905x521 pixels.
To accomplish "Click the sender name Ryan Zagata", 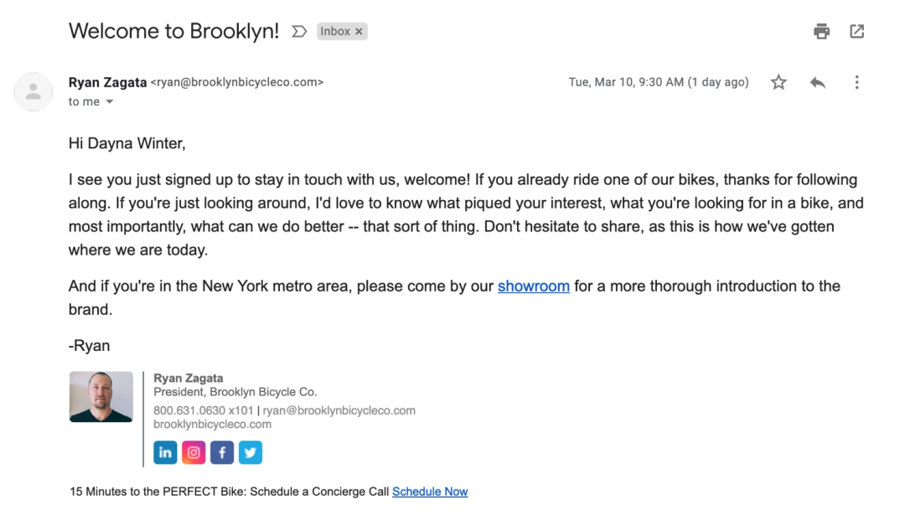I will click(107, 82).
